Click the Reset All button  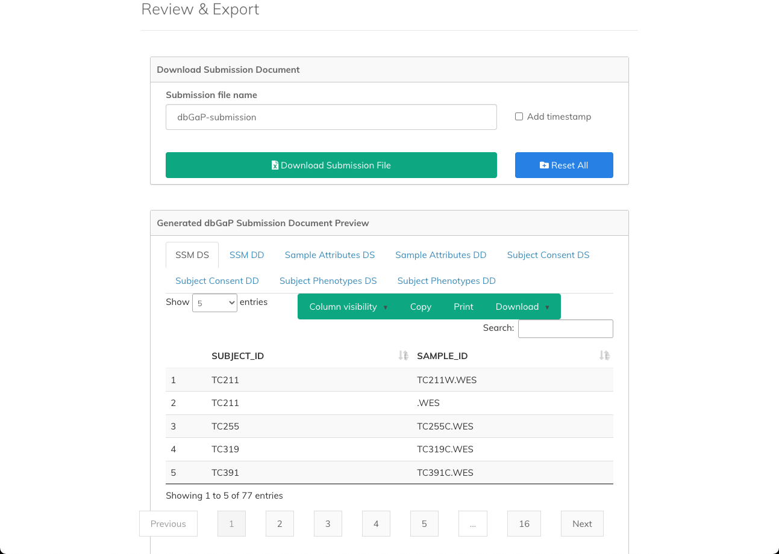click(564, 165)
